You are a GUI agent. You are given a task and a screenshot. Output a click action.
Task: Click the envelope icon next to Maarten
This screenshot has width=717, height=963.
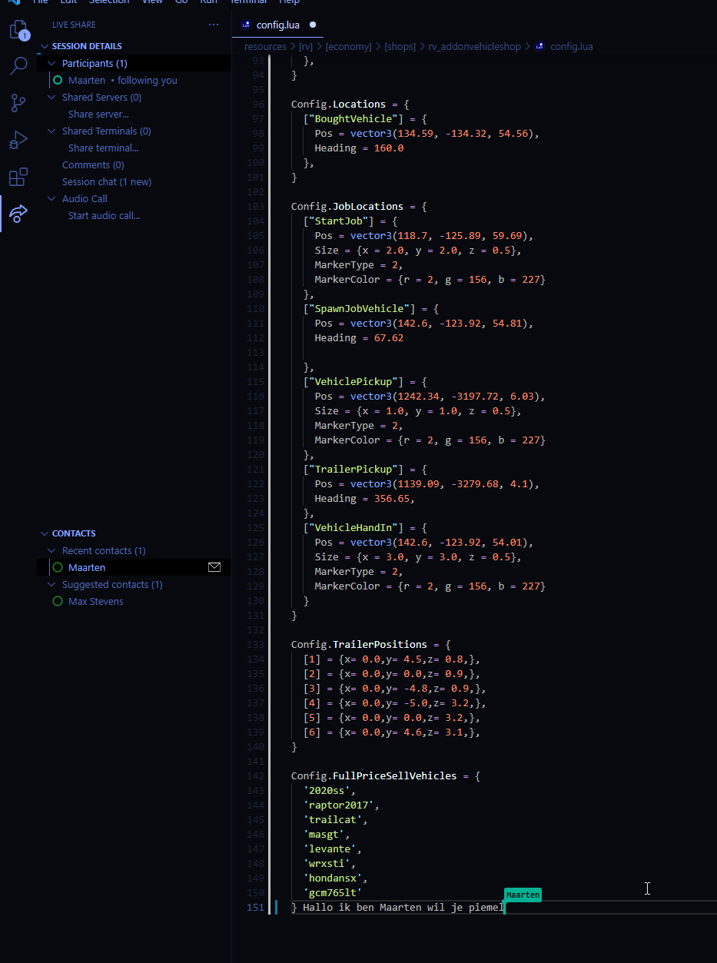point(214,567)
